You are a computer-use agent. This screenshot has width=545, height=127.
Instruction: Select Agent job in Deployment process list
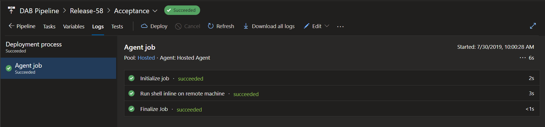(58, 68)
